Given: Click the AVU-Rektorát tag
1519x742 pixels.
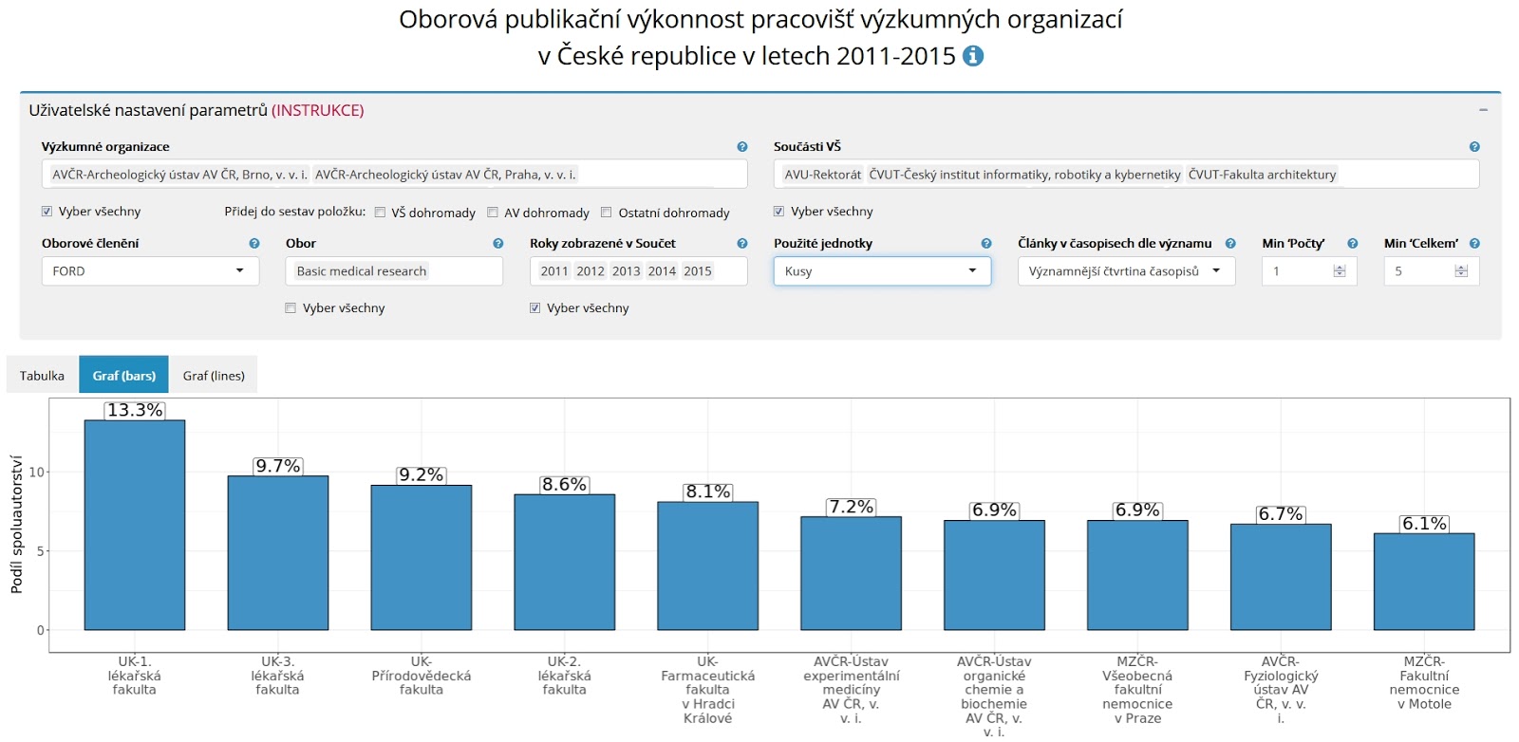Looking at the screenshot, I should (x=823, y=175).
